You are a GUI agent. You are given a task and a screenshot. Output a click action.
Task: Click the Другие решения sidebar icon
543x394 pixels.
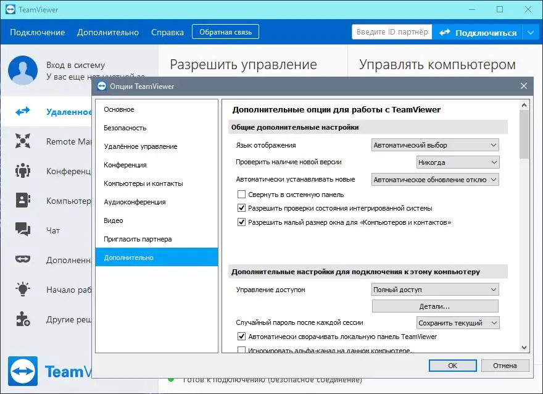pos(23,319)
